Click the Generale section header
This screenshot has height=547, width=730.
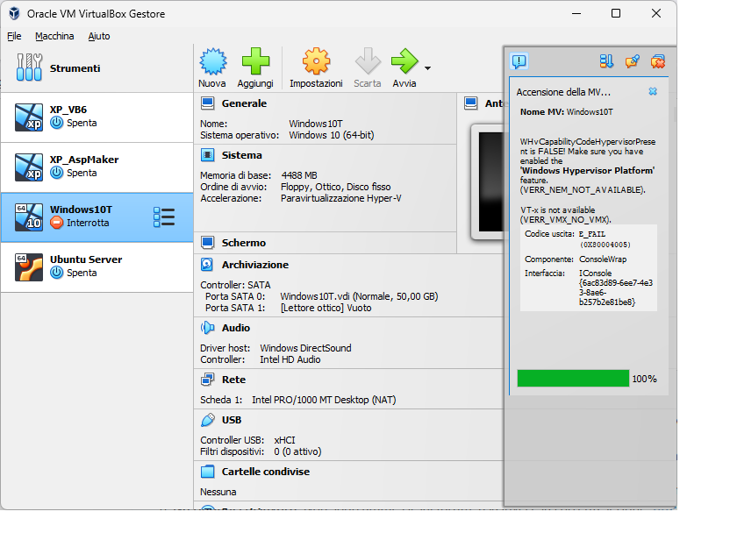point(244,103)
